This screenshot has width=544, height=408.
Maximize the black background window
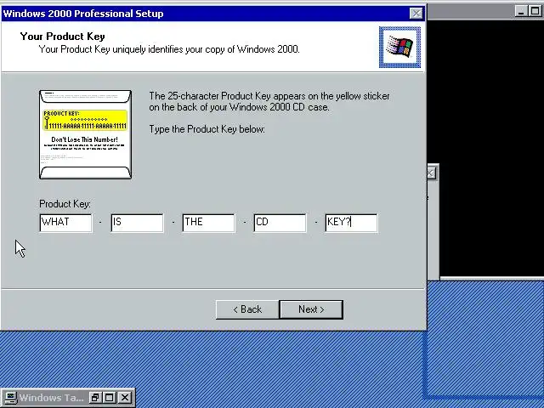click(x=535, y=11)
